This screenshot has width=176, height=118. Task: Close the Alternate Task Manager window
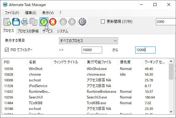pyautogui.click(x=169, y=5)
